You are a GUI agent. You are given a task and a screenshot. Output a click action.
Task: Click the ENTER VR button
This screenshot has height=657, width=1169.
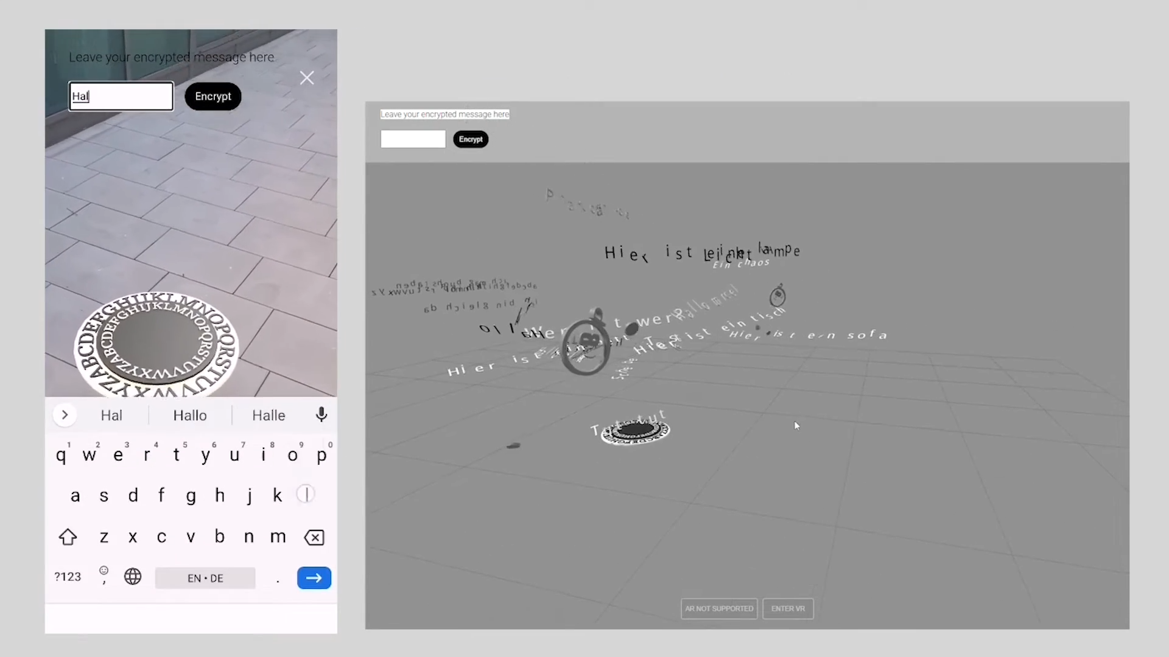point(788,608)
